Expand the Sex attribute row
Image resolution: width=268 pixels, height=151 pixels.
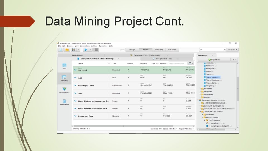75,93
